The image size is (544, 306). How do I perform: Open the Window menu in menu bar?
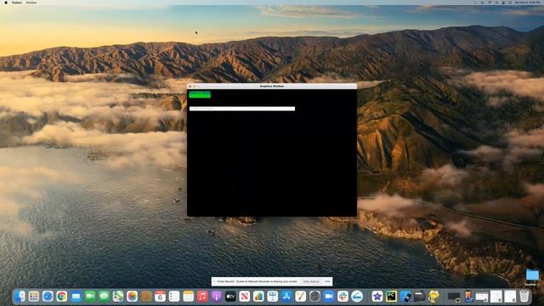coord(31,3)
